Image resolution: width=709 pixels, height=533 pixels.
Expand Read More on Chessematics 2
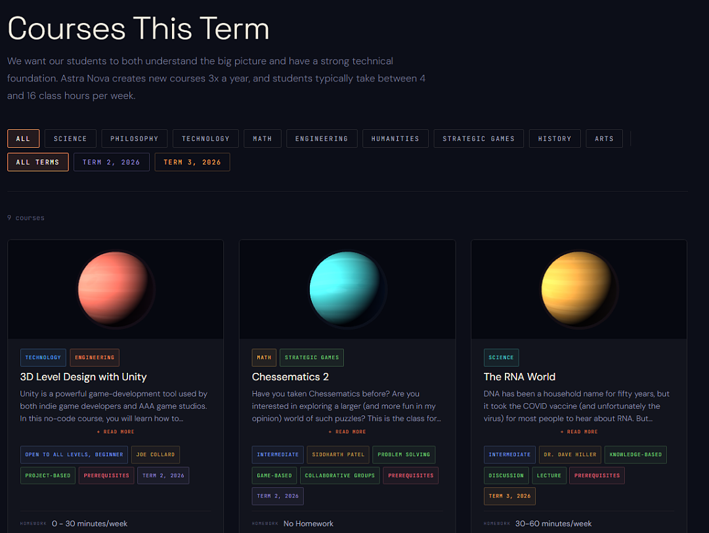pos(347,432)
